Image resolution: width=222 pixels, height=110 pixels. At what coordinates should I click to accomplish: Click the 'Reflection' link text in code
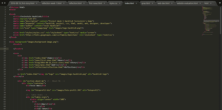(x=70, y=67)
